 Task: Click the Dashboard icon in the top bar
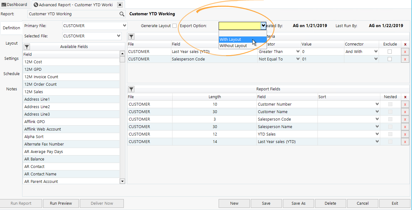[x=4, y=4]
